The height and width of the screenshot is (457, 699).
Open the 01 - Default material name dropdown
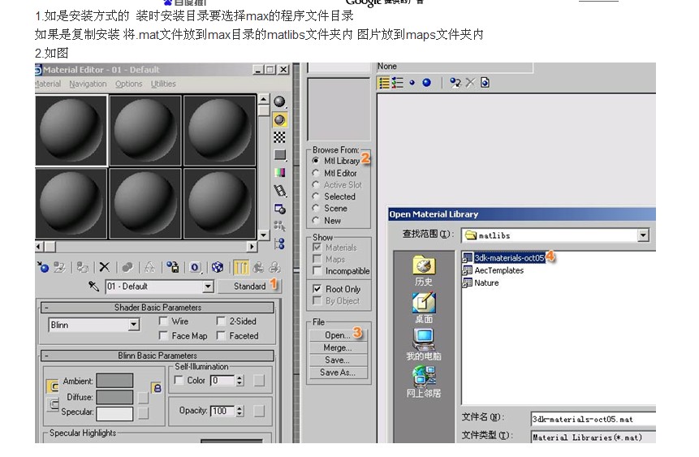tap(208, 287)
